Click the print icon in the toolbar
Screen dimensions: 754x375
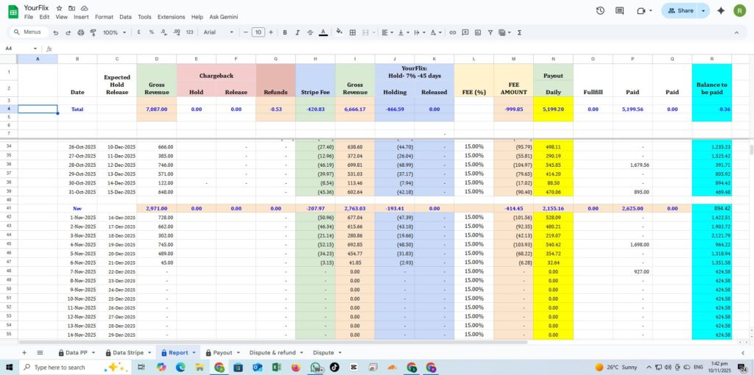coord(81,32)
